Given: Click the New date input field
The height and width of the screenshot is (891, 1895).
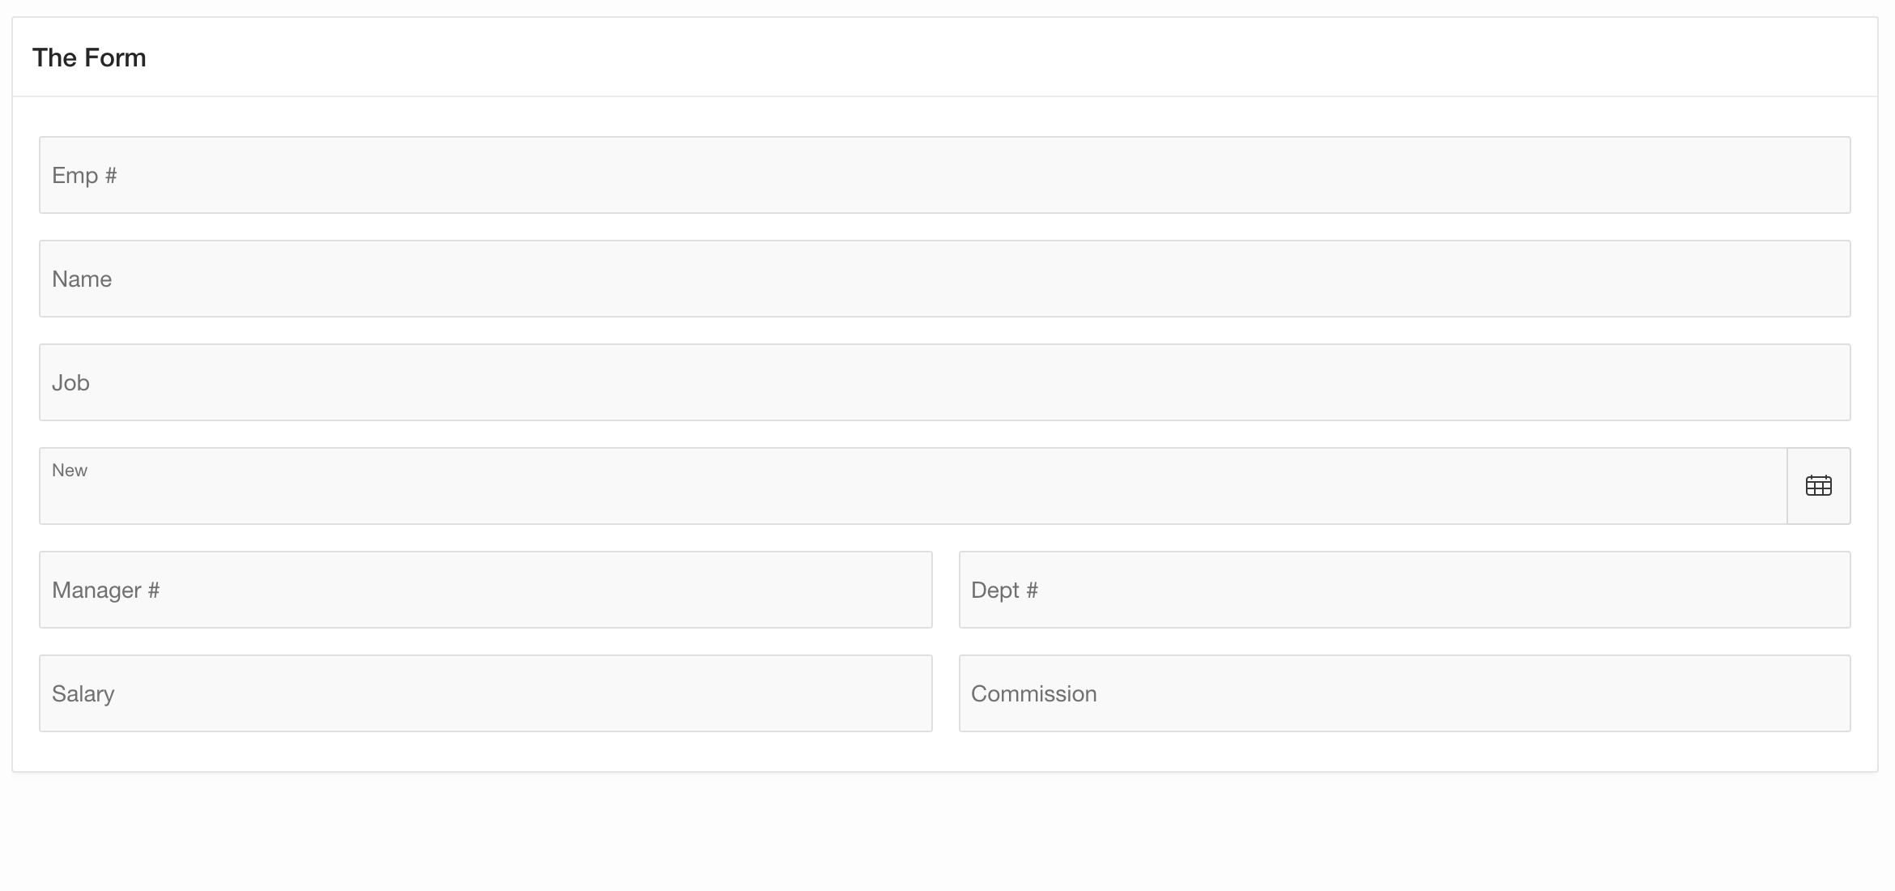Looking at the screenshot, I should coord(912,492).
